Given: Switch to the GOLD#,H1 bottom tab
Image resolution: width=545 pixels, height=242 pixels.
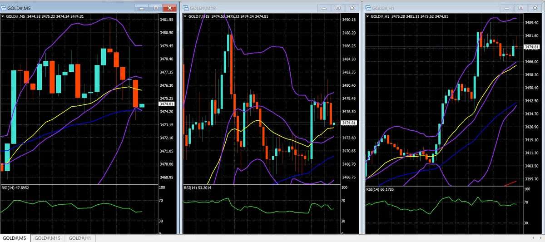Looking at the screenshot, I should coord(80,238).
